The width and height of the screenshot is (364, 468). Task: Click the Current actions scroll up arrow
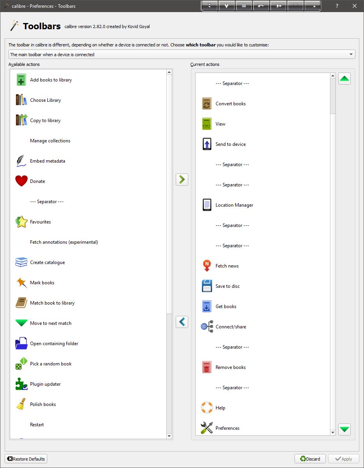[333, 76]
